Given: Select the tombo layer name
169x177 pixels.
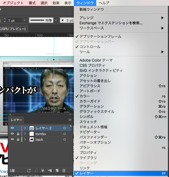Looking at the screenshot, I should (41, 134).
